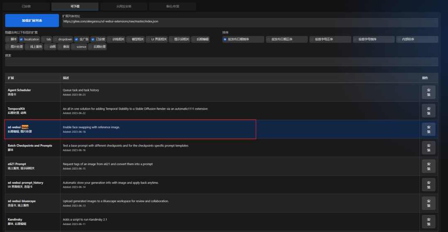
Task: Click the extension list URL field
Action: [250, 22]
